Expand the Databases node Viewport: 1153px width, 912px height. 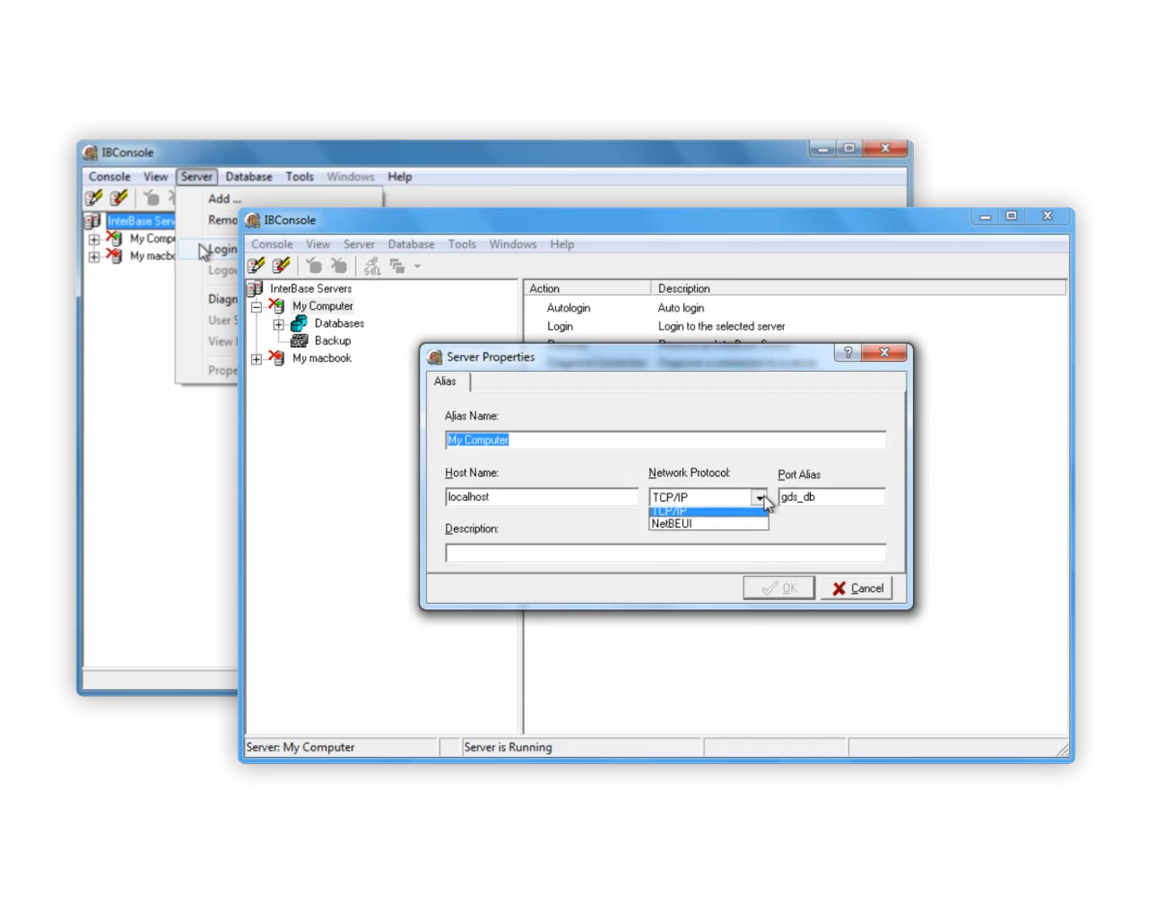279,324
